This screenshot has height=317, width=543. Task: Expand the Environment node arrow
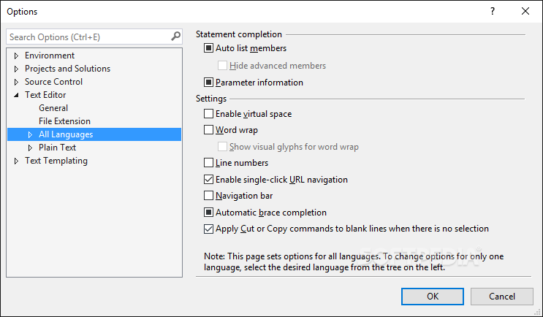point(16,56)
